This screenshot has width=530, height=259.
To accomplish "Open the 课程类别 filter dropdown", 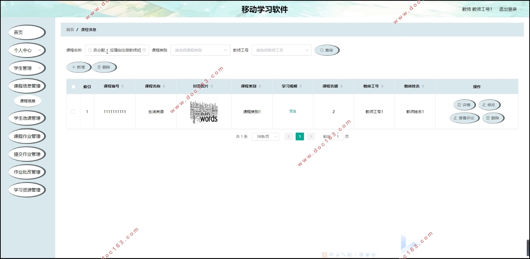I will (200, 50).
